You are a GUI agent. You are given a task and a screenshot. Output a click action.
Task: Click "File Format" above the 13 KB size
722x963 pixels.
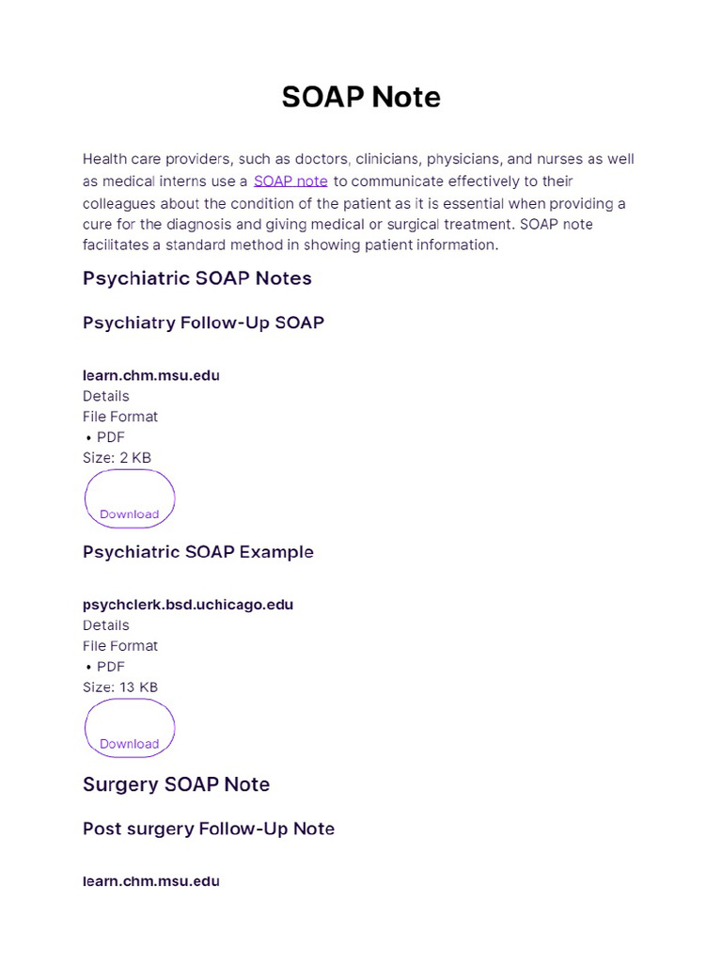[120, 646]
